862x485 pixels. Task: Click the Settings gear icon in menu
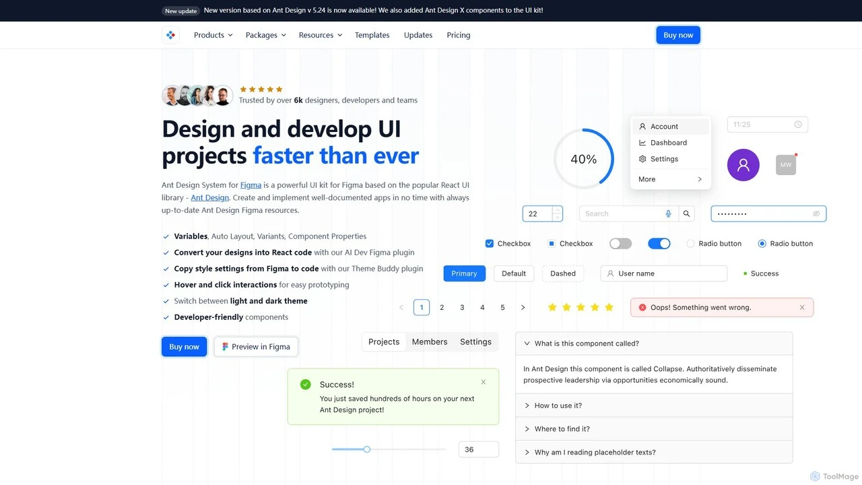[x=642, y=159]
